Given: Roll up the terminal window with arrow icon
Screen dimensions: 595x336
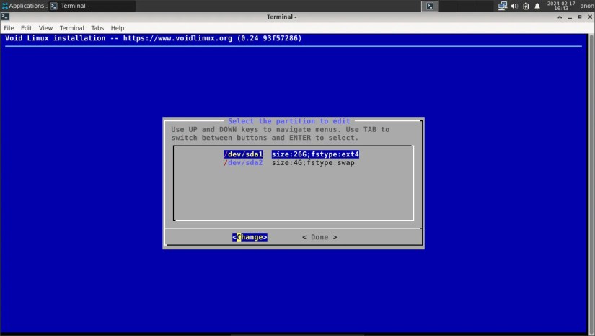Looking at the screenshot, I should point(560,17).
